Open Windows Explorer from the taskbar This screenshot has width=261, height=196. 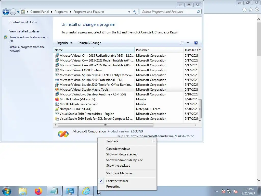(23, 191)
